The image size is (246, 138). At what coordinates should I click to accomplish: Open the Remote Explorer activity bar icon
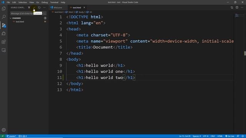tap(3, 50)
